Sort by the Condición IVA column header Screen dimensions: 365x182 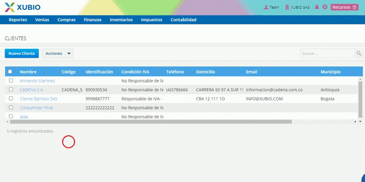(135, 72)
